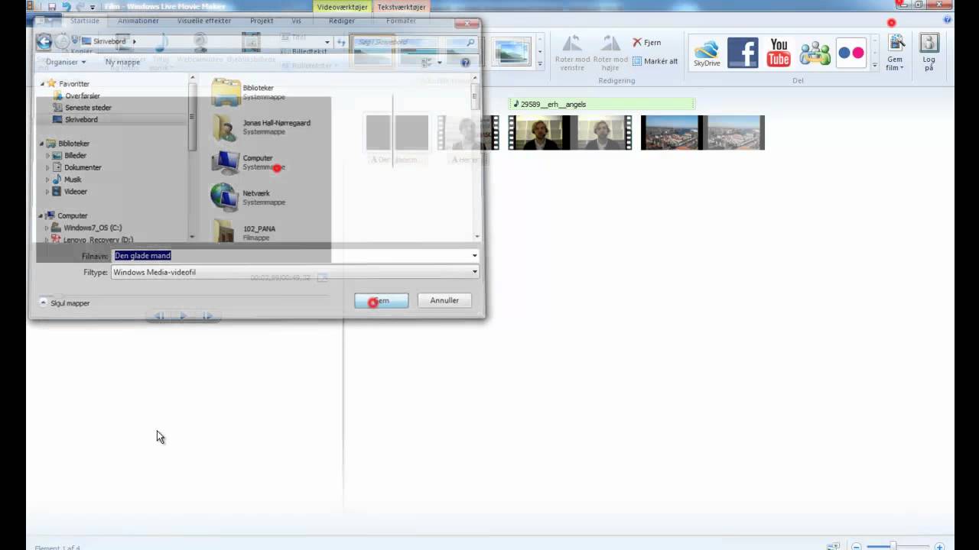Share the film to Facebook
The height and width of the screenshot is (550, 979).
point(743,53)
